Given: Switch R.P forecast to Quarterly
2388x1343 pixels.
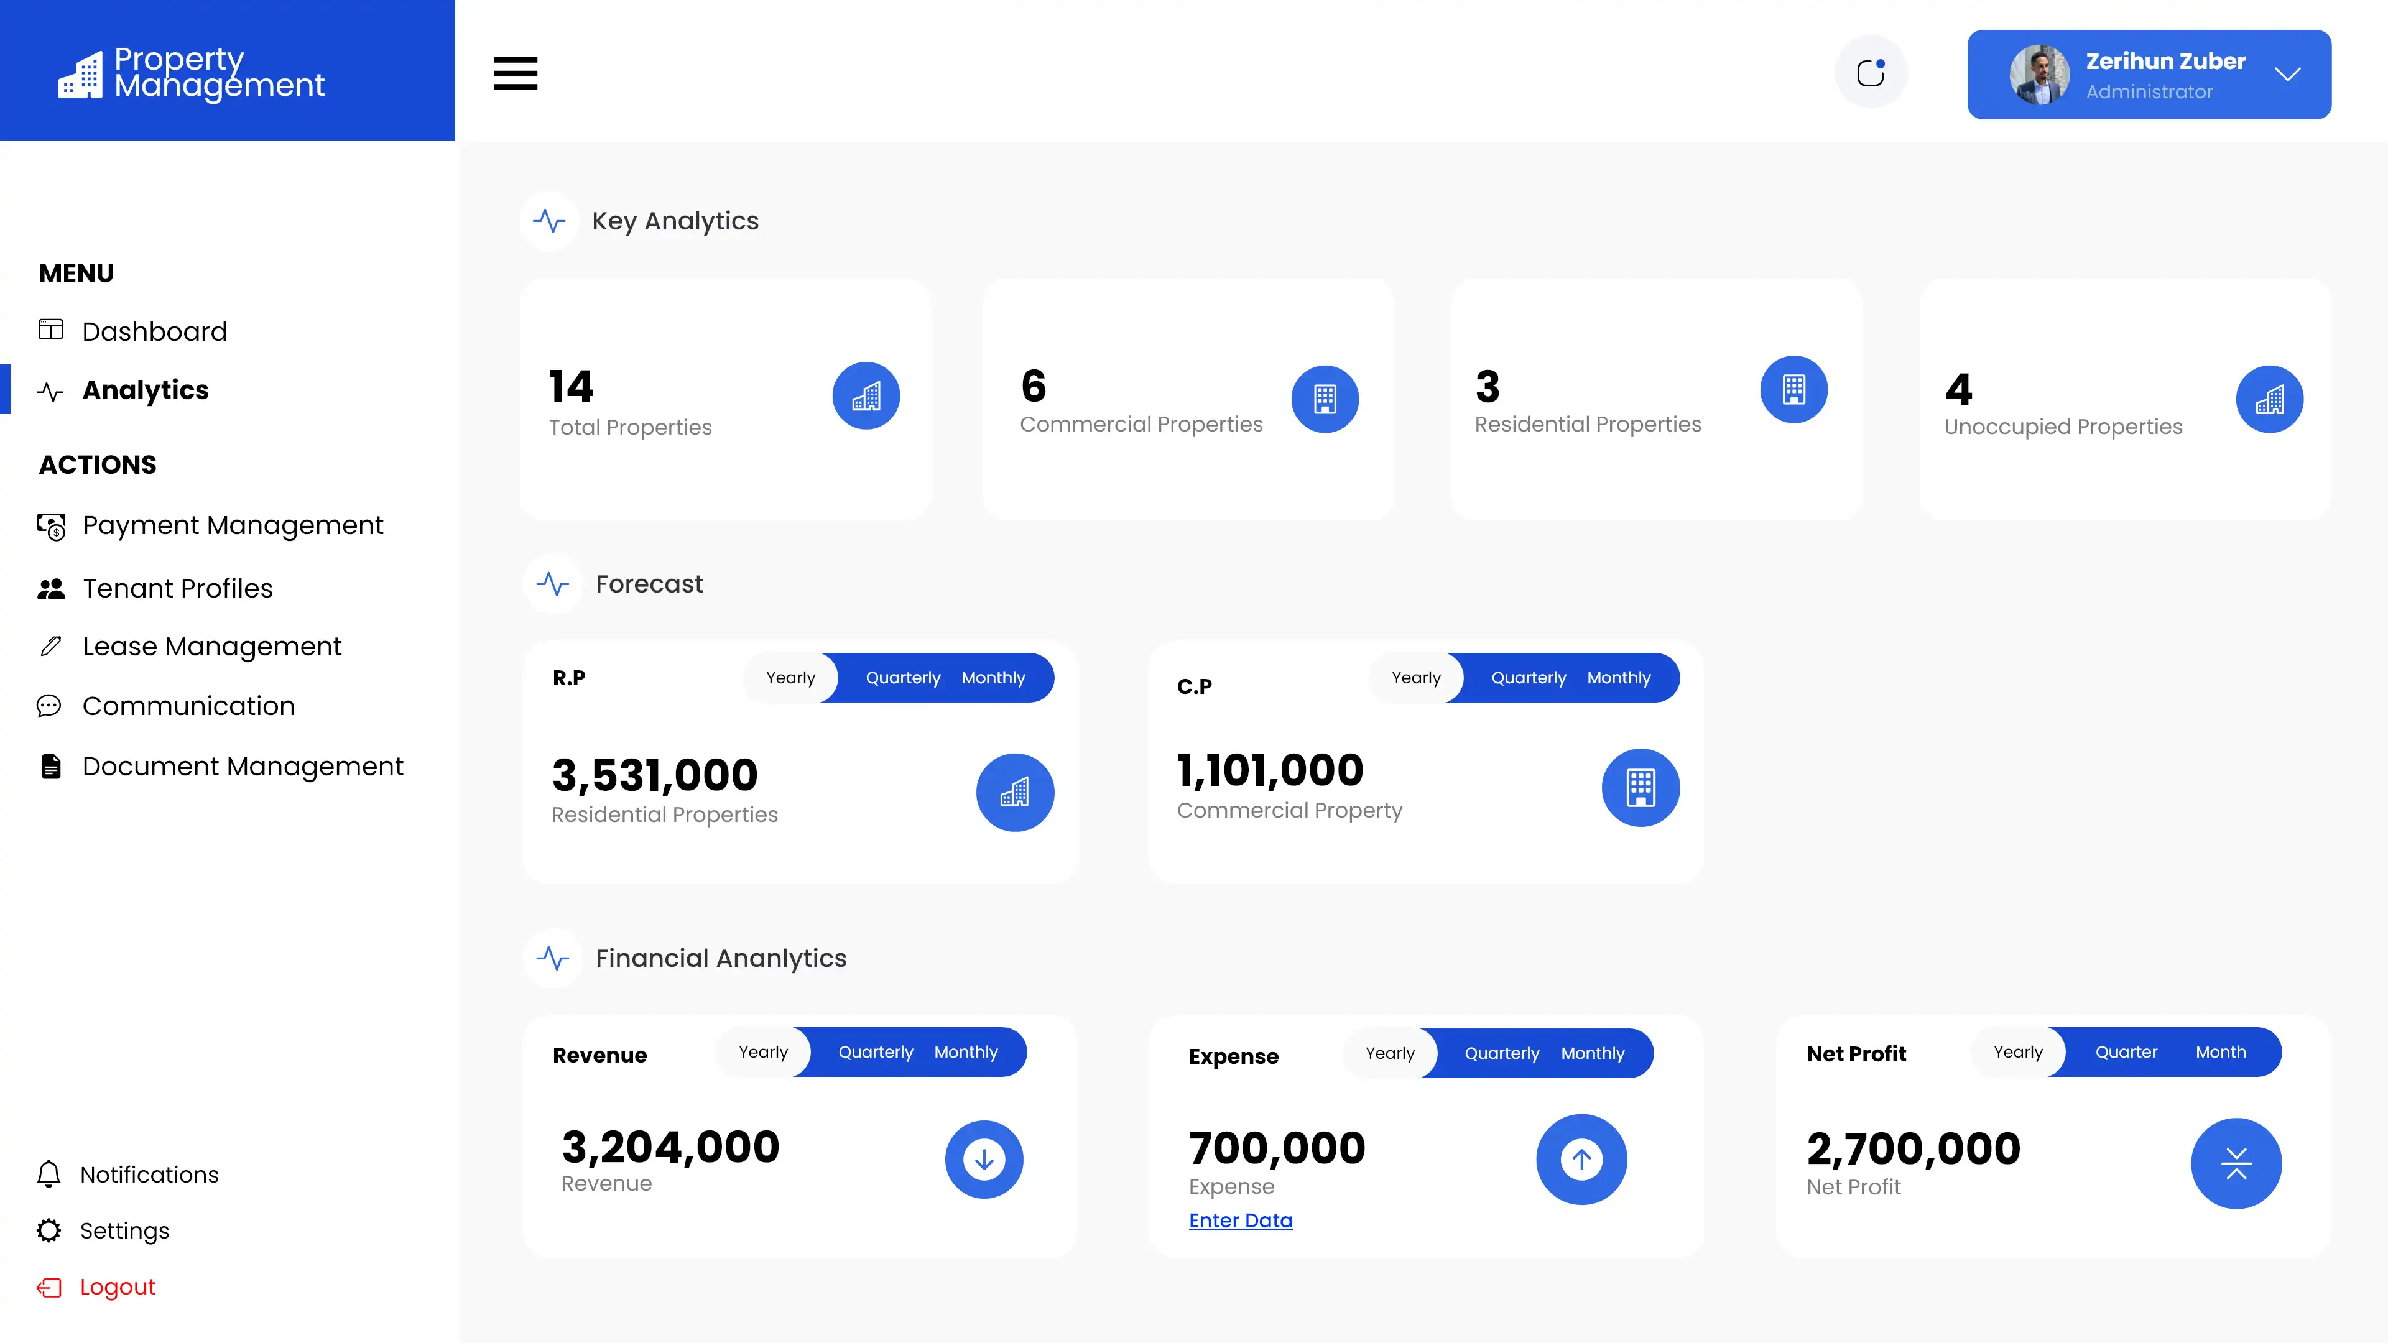Looking at the screenshot, I should click(x=902, y=678).
